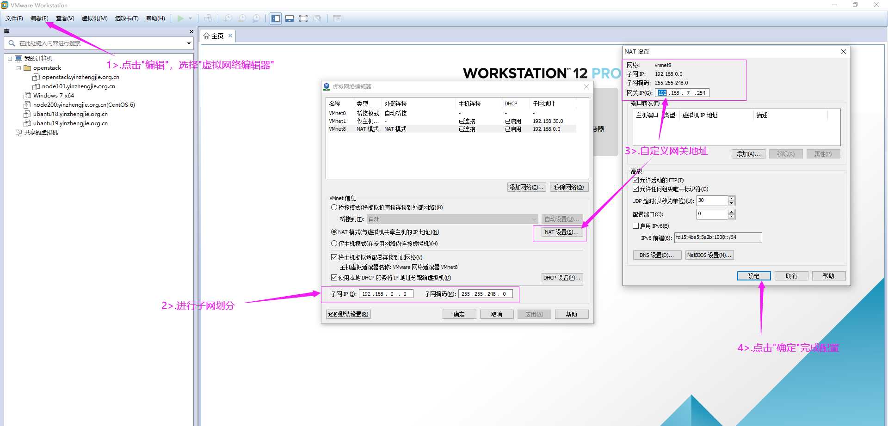This screenshot has width=888, height=426.
Task: Toggle 将主机虚拟适配器连接到此网络 checkbox
Action: coord(334,257)
